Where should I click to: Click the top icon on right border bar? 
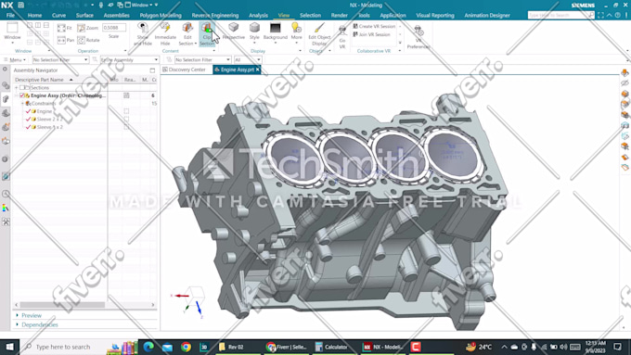tap(625, 73)
